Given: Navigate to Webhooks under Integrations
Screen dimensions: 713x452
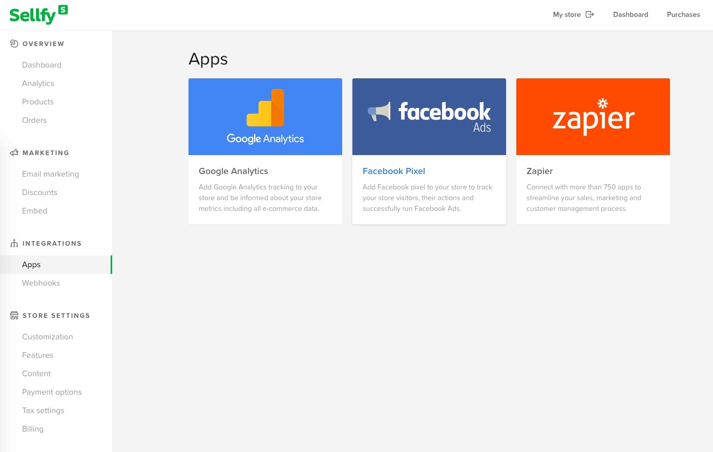Looking at the screenshot, I should pos(41,283).
